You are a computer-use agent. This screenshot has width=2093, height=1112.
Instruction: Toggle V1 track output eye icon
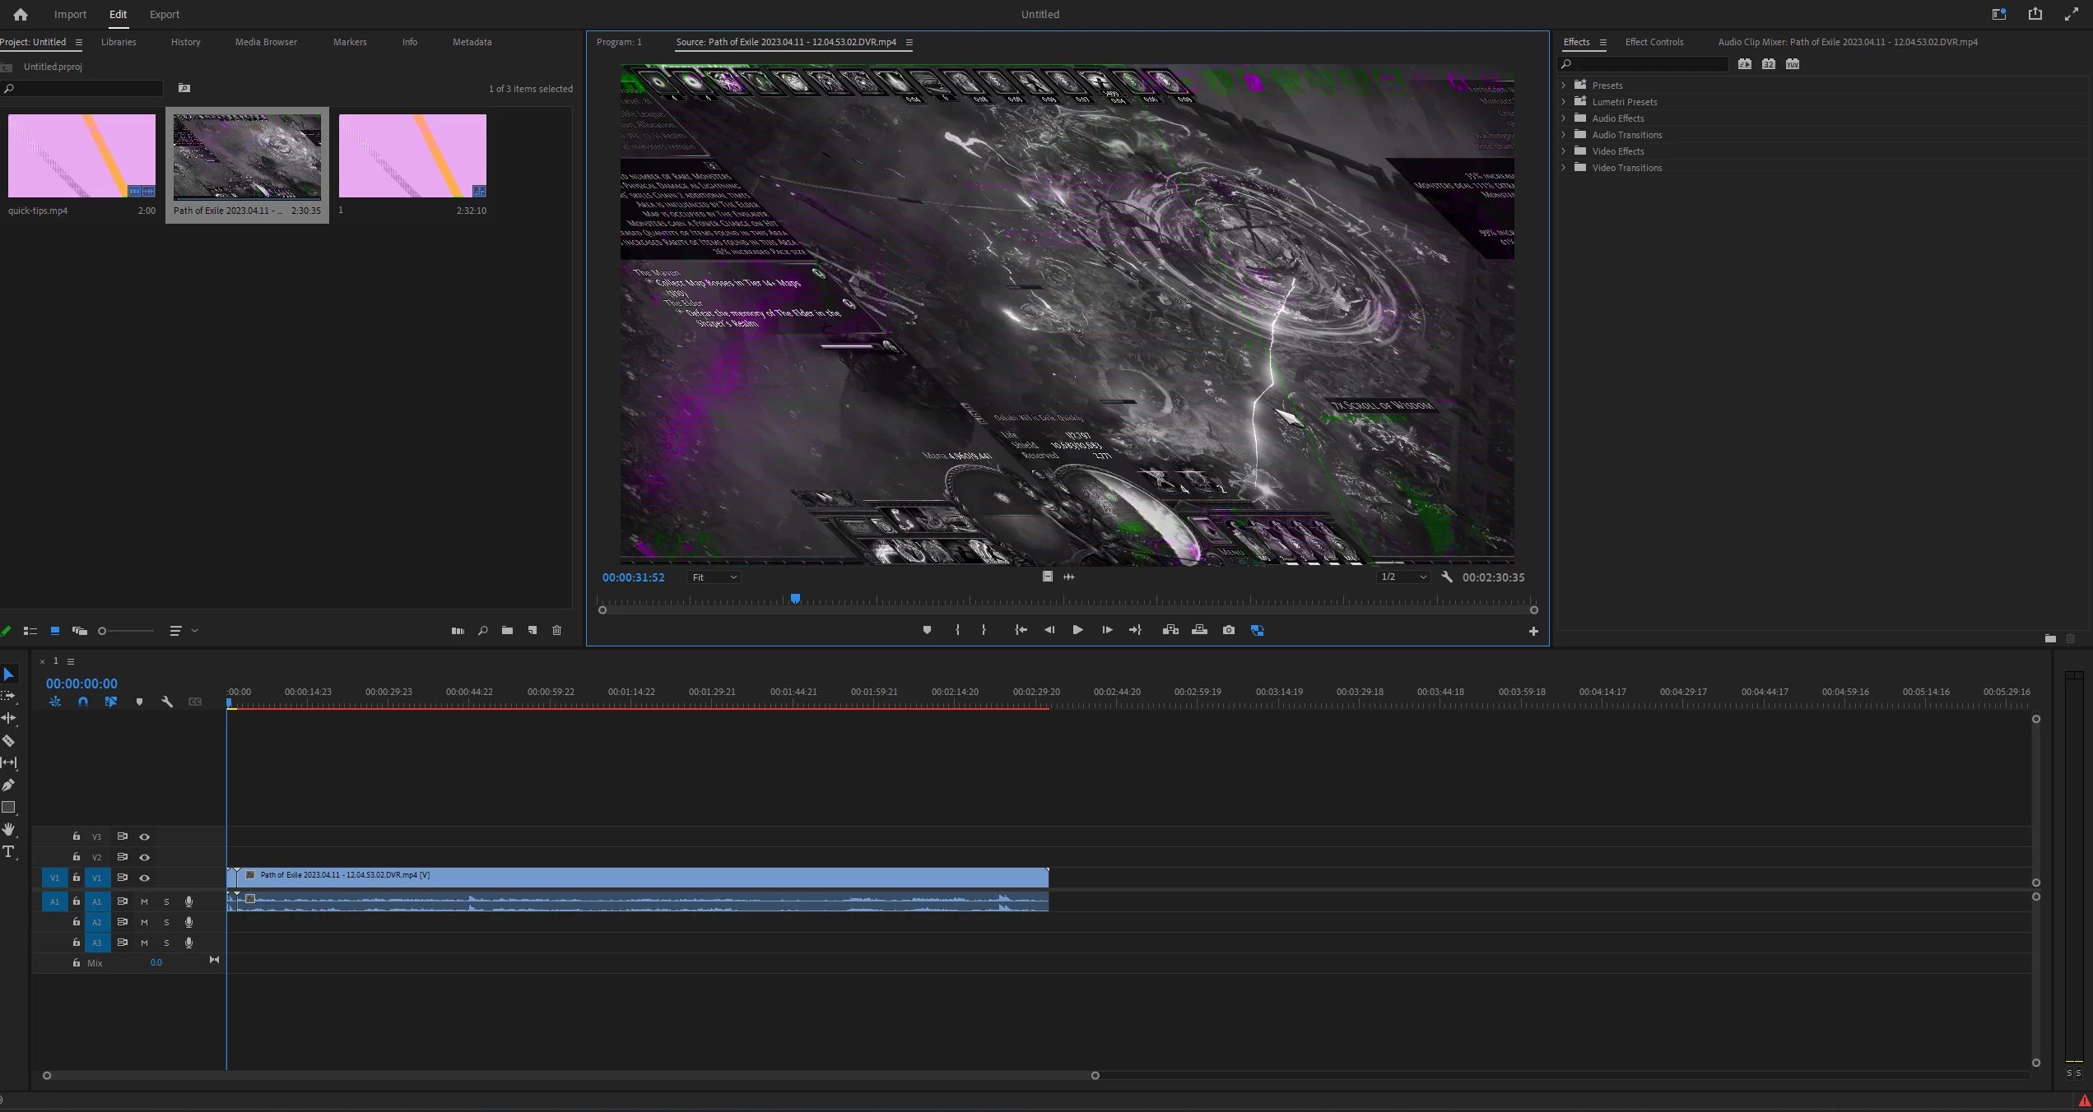tap(145, 878)
